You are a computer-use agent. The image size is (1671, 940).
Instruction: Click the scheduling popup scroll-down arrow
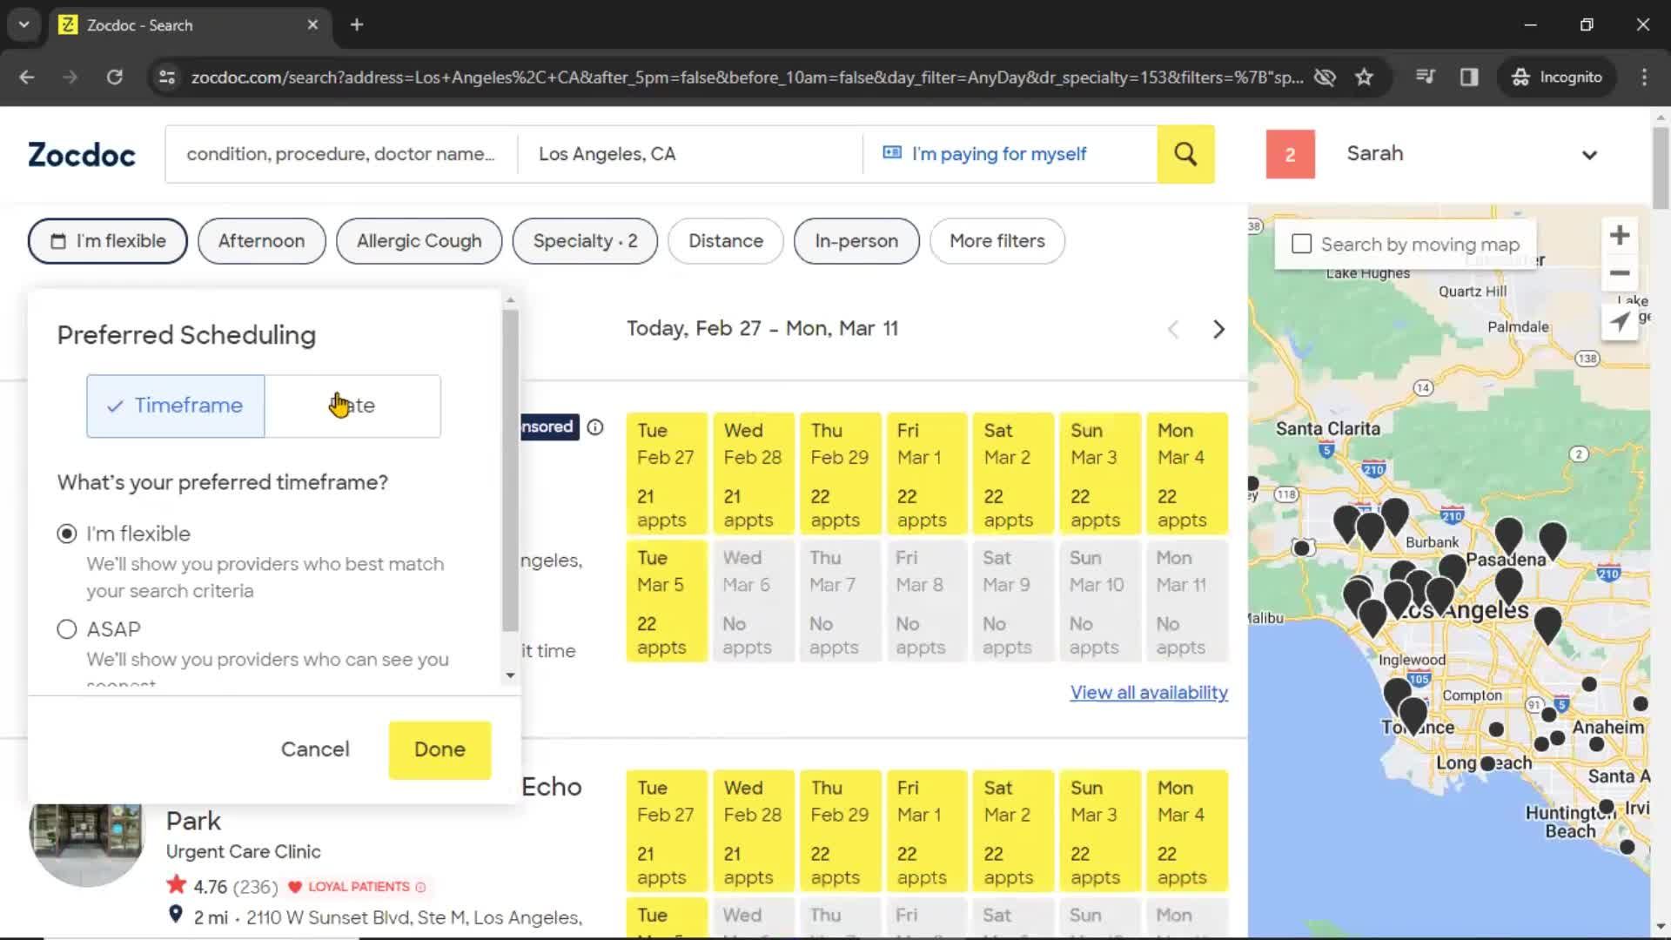511,675
